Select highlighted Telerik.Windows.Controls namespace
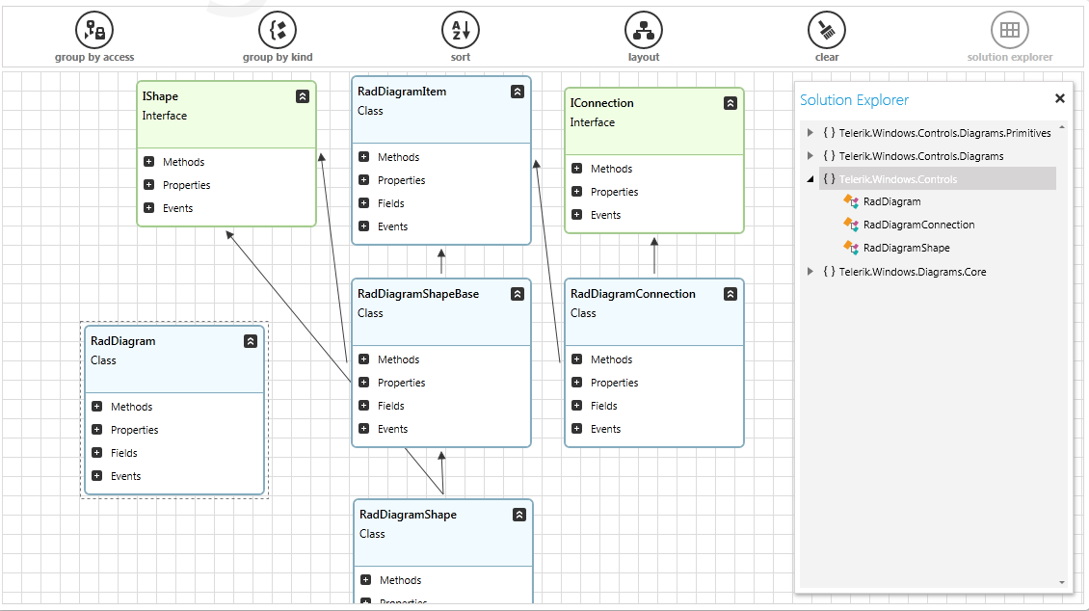 click(898, 179)
